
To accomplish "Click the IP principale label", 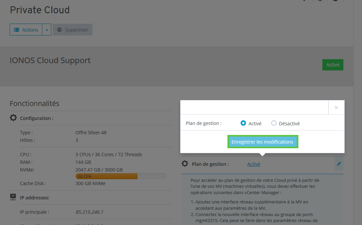I will pyautogui.click(x=35, y=212).
